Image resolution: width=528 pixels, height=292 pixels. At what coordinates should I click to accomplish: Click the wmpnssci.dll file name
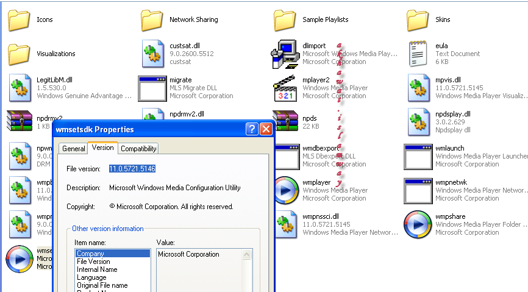(x=321, y=216)
